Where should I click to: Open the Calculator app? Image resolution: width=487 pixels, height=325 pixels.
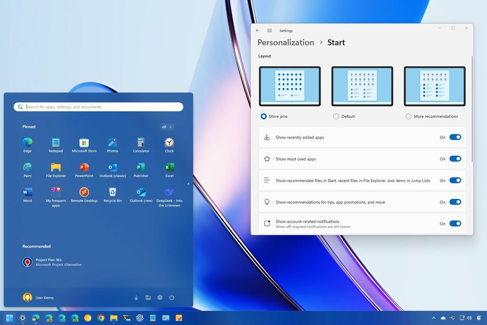141,142
